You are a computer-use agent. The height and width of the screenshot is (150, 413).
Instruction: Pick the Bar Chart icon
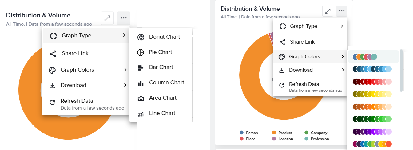pos(141,67)
